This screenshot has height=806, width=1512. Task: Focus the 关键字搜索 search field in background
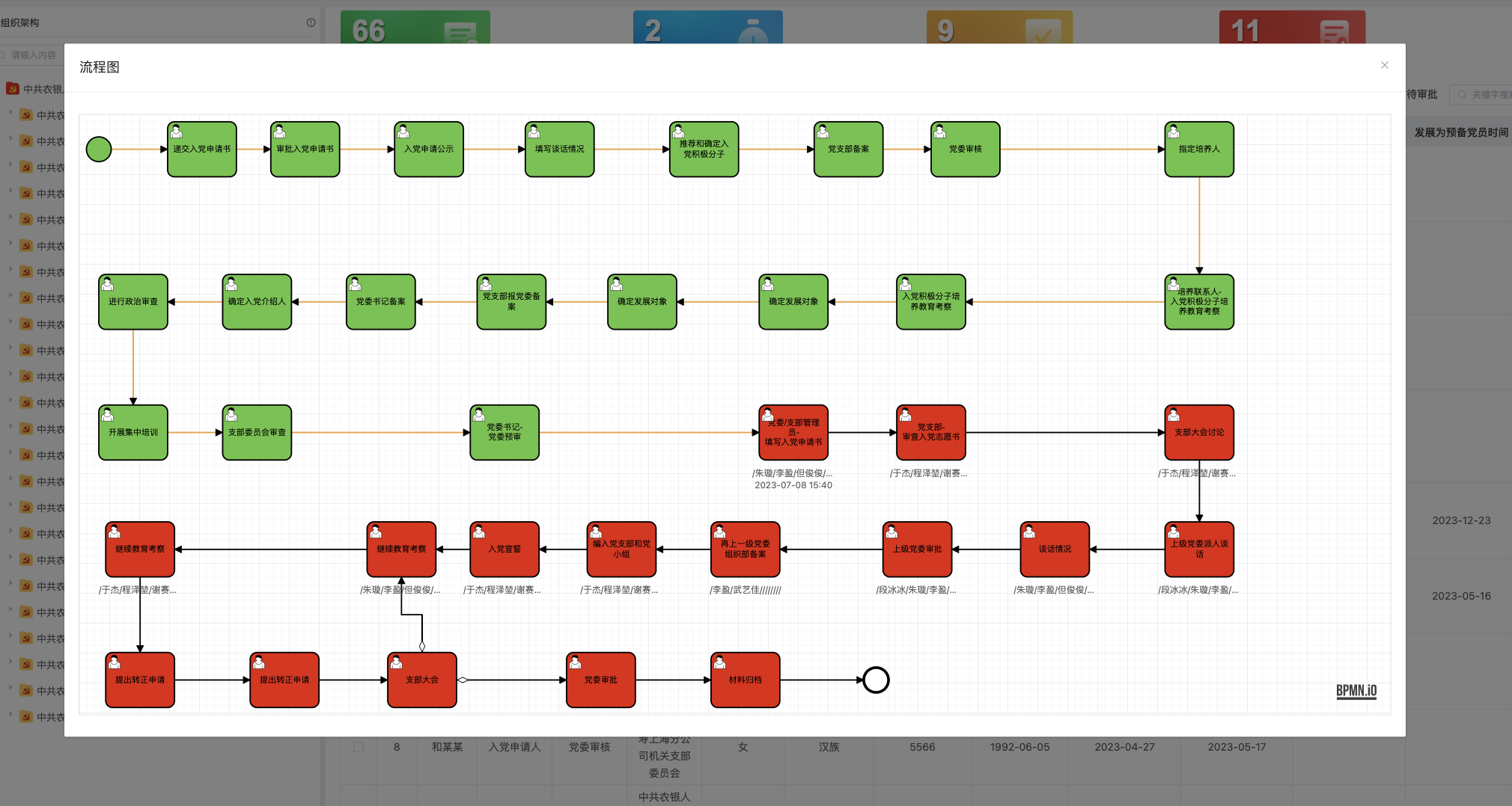1482,95
